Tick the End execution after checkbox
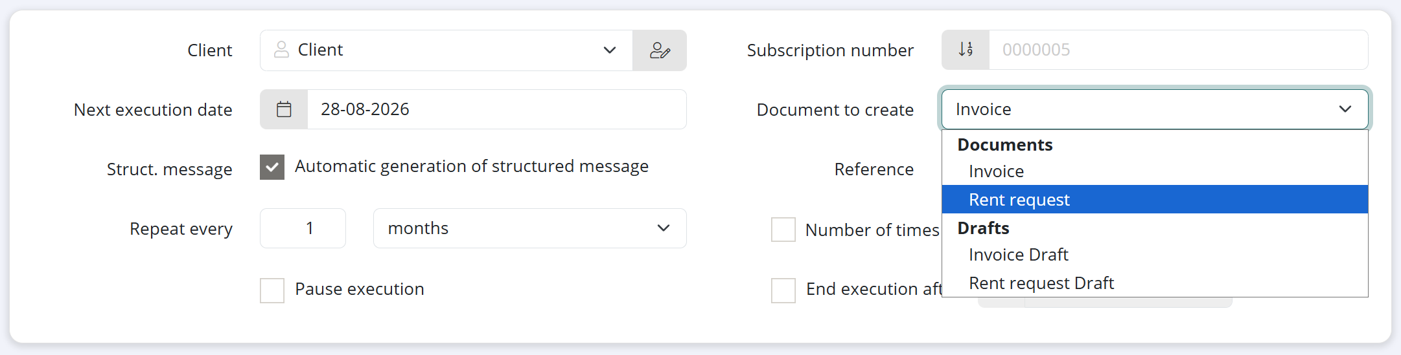The height and width of the screenshot is (355, 1401). 783,290
